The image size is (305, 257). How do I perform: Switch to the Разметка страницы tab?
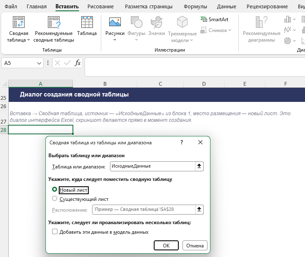(x=149, y=6)
